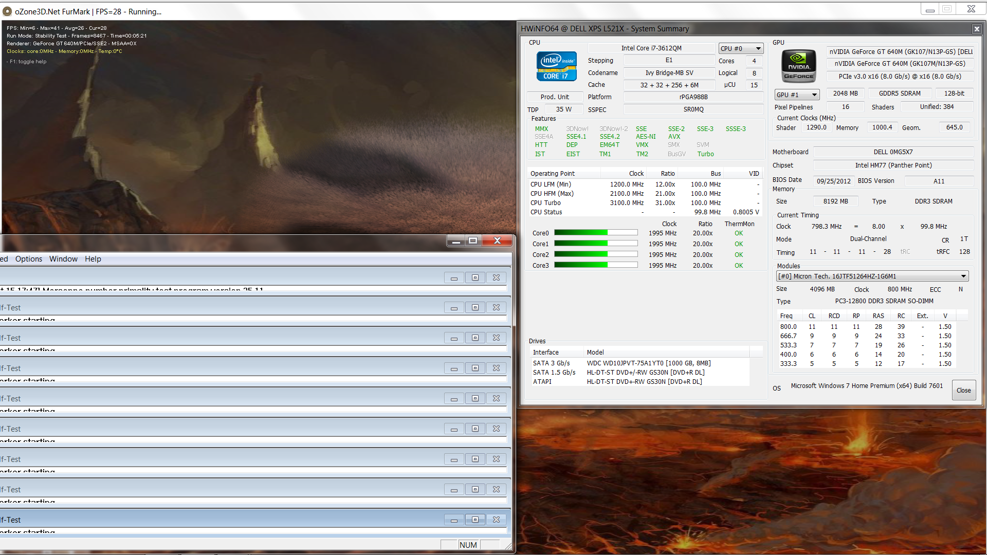Click the NVIDIA GeForce logo
Image resolution: width=987 pixels, height=555 pixels.
pos(799,66)
